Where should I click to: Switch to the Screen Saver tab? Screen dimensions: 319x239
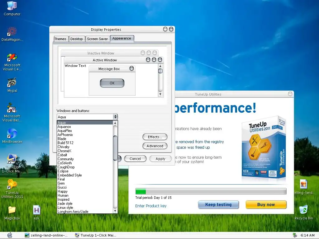(x=97, y=39)
